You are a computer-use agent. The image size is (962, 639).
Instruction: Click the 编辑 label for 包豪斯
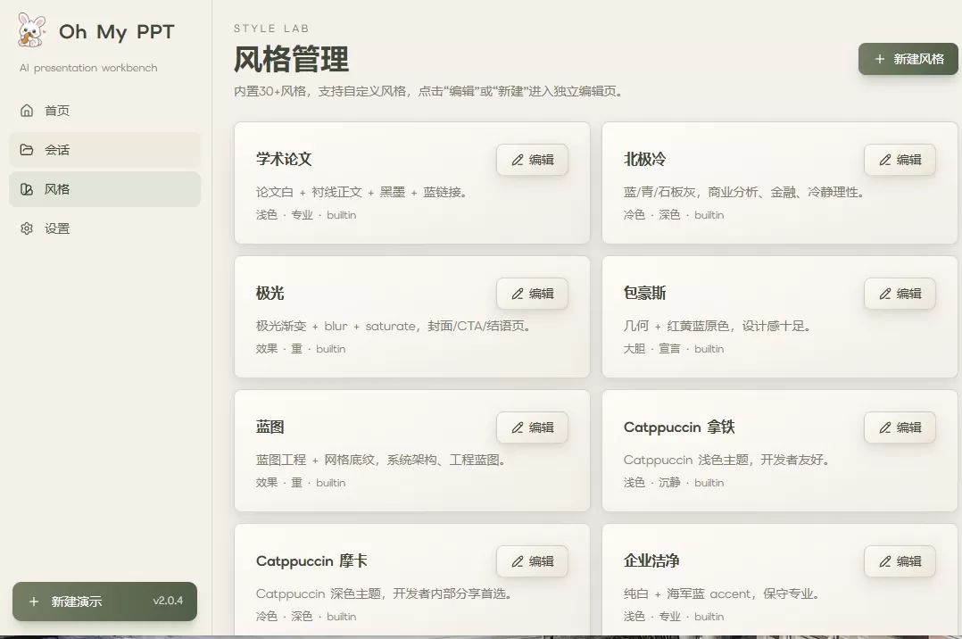click(x=908, y=294)
